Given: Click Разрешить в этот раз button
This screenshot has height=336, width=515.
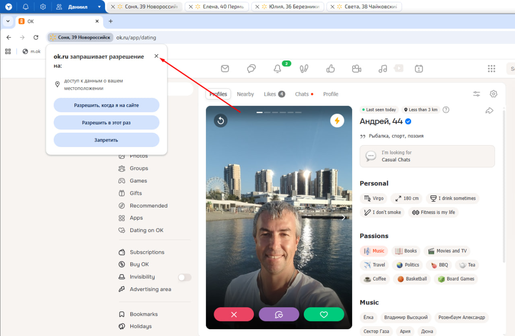Looking at the screenshot, I should (x=107, y=122).
